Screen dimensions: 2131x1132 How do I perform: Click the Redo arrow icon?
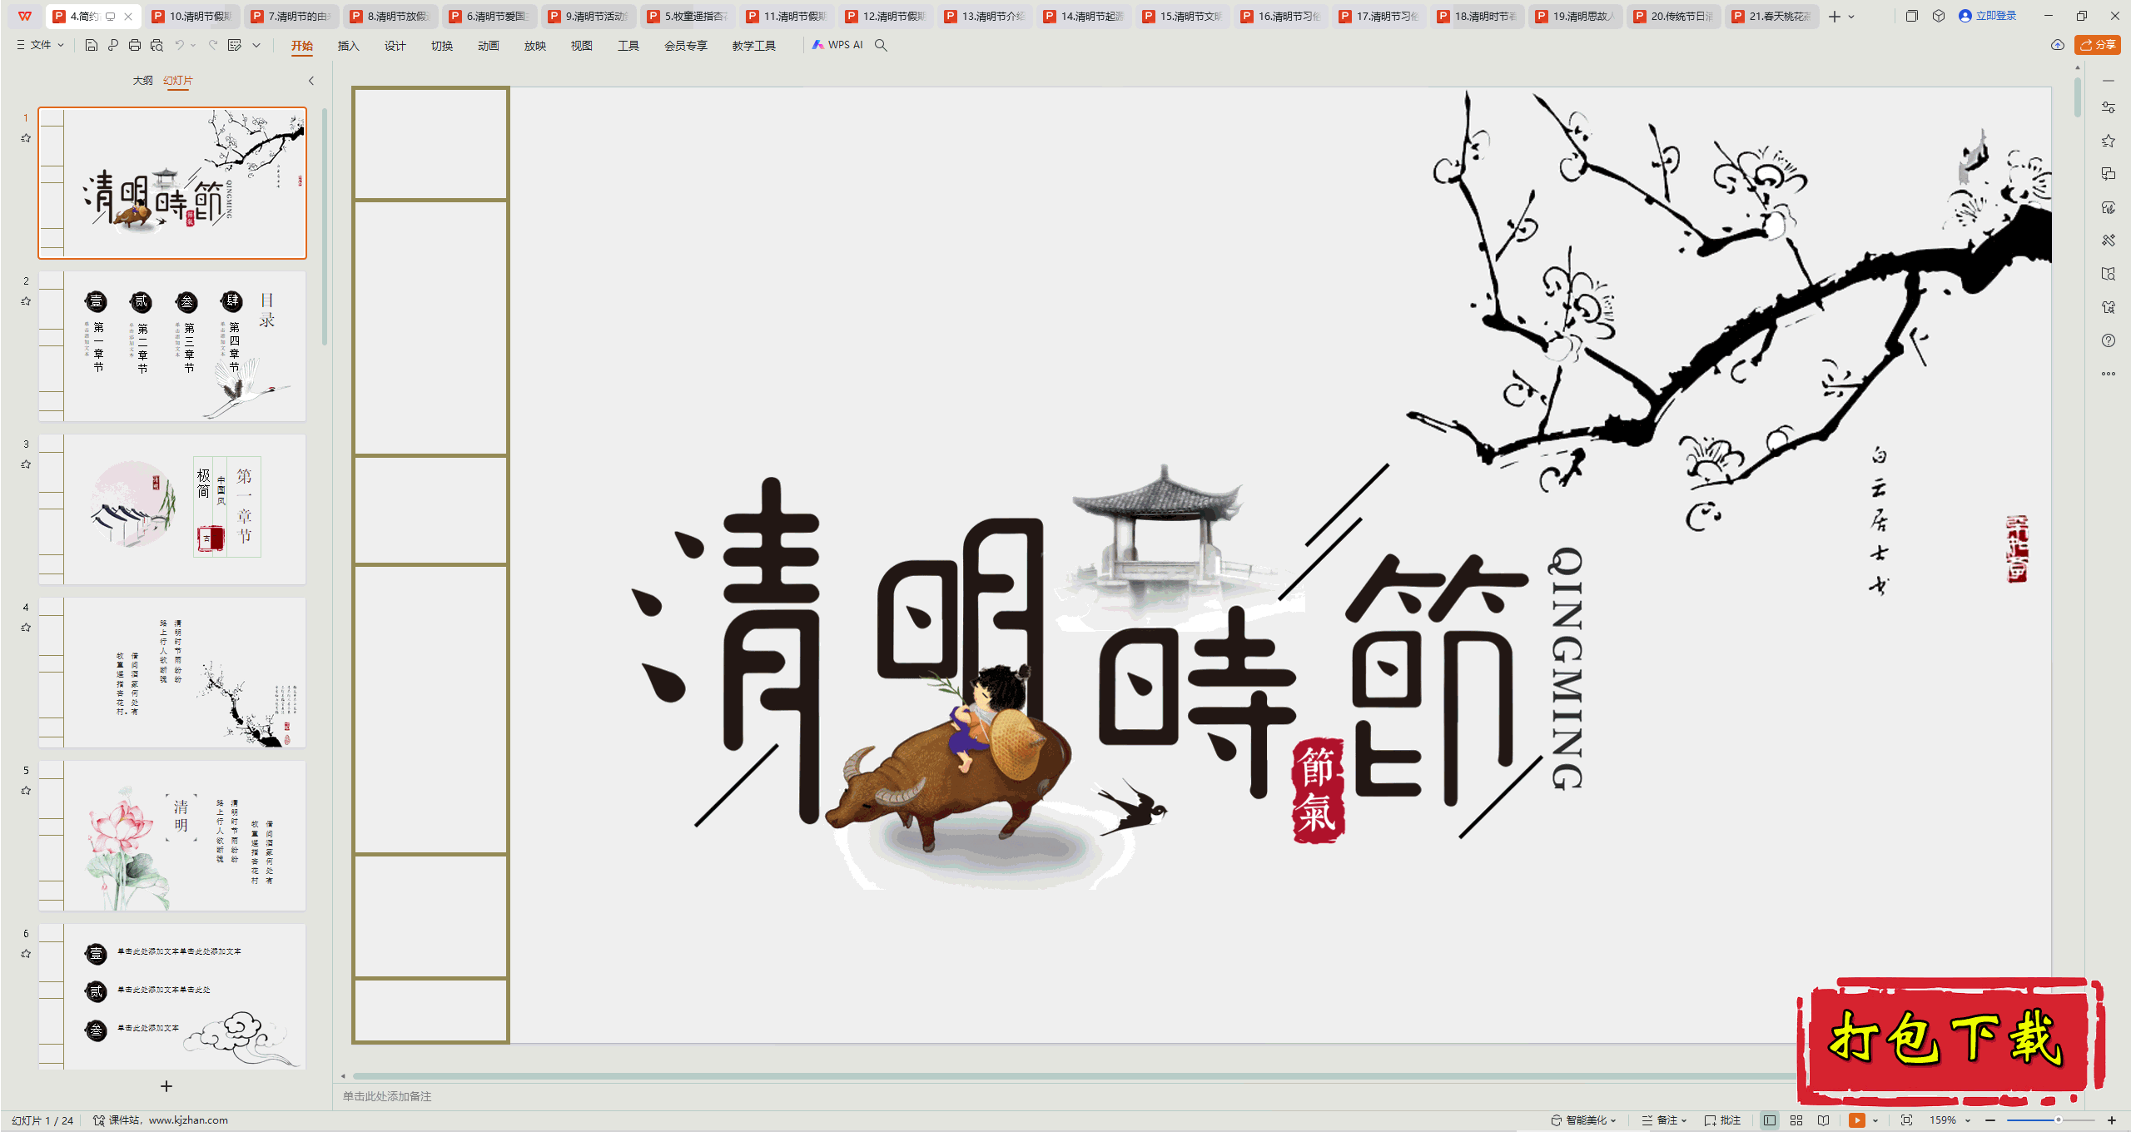[x=213, y=45]
